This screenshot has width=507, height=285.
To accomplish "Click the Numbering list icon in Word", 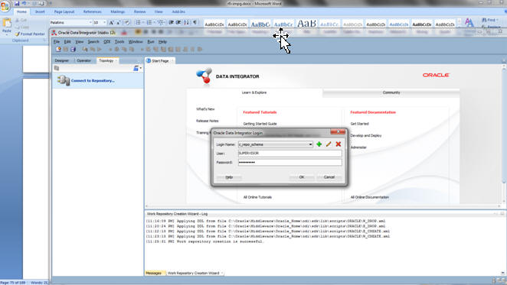I will (x=149, y=23).
